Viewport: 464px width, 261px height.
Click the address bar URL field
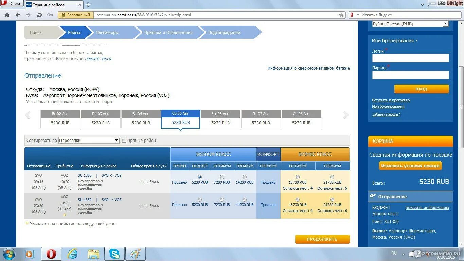pyautogui.click(x=216, y=15)
